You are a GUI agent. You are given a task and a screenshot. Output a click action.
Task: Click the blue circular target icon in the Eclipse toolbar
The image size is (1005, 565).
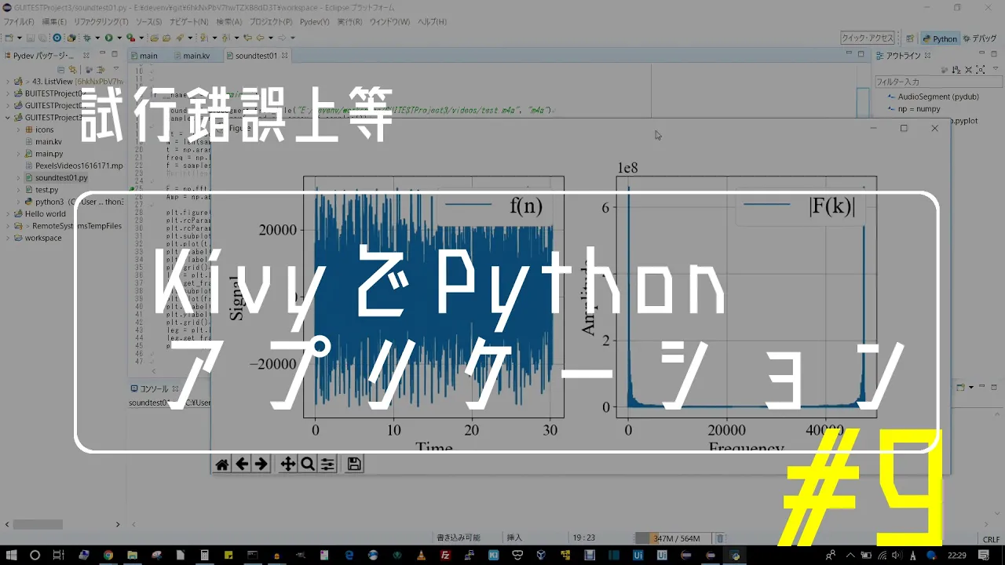[x=57, y=38]
